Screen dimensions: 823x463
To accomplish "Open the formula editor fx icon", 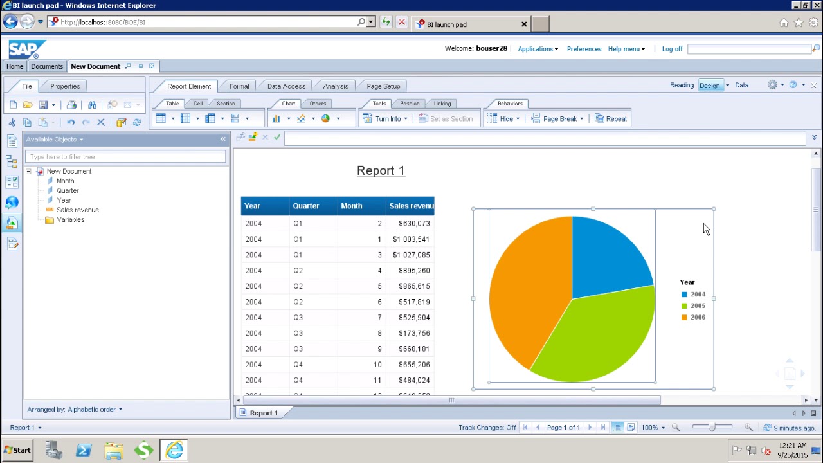I will click(241, 137).
